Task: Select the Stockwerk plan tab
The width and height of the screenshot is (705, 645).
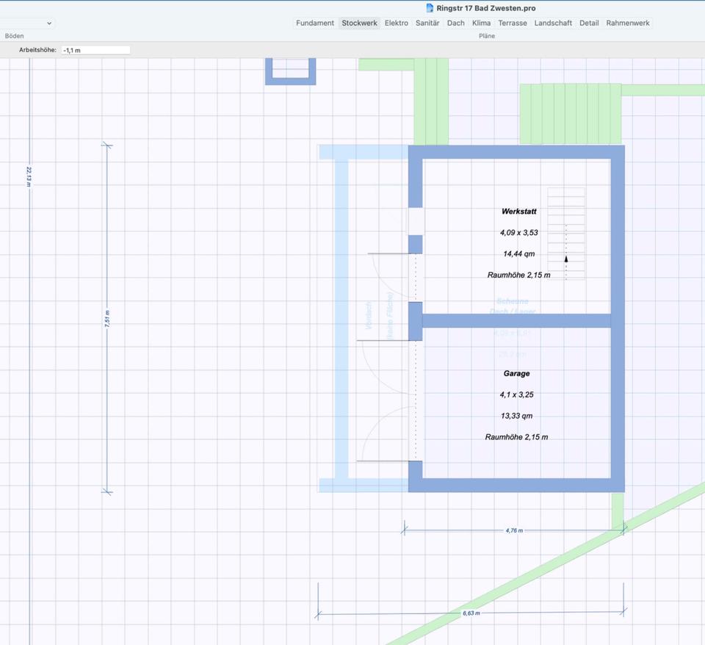Action: coord(359,23)
